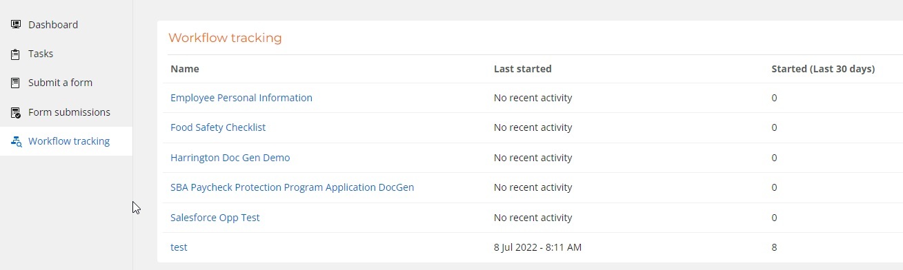Click the Workflow tracking panel heading
The height and width of the screenshot is (270, 903).
(x=225, y=38)
